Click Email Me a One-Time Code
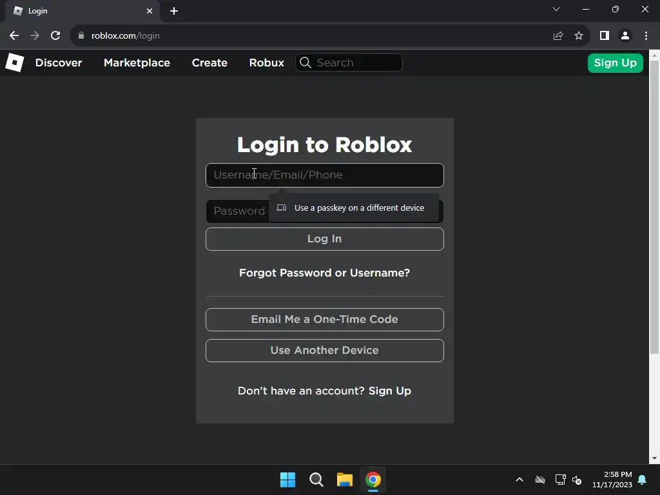660x495 pixels. [x=325, y=320]
